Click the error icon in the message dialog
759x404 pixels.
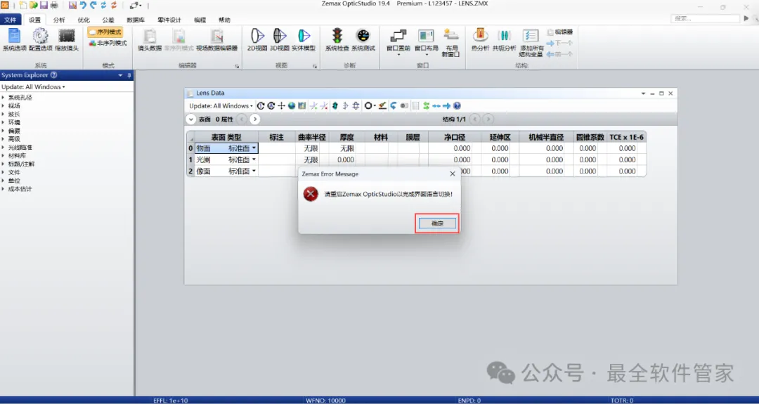coord(311,195)
